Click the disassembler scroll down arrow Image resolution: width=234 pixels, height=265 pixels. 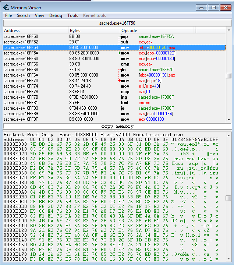pyautogui.click(x=228, y=119)
